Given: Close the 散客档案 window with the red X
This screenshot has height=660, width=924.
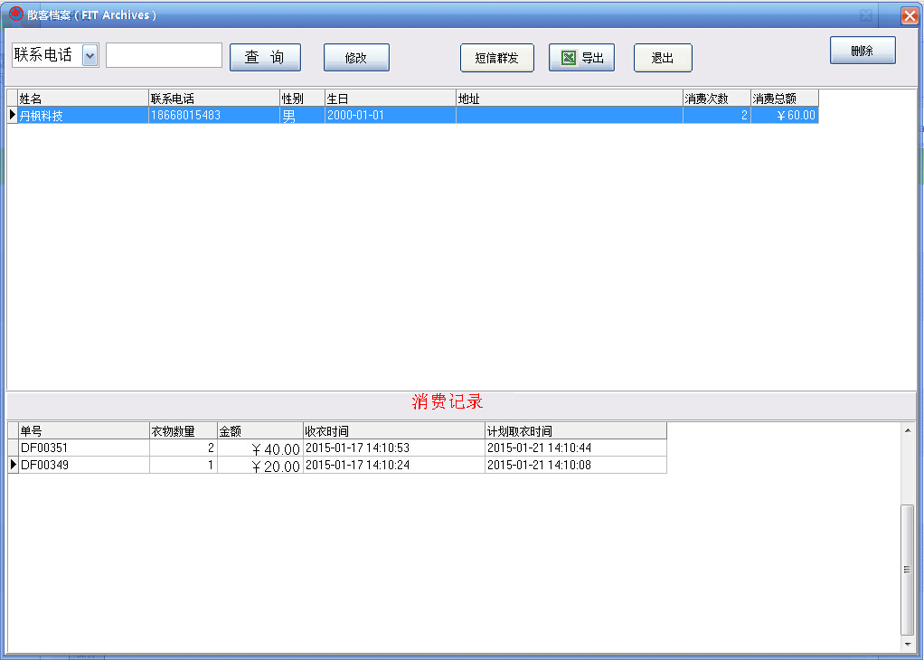Looking at the screenshot, I should tap(910, 15).
